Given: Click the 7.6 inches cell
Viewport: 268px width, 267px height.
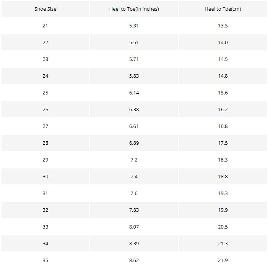Looking at the screenshot, I should coord(134,193).
